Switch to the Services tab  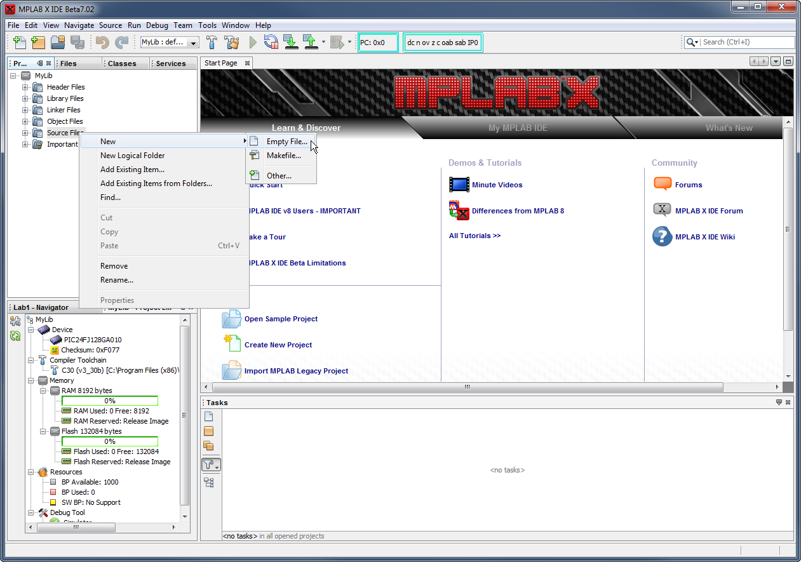tap(172, 63)
